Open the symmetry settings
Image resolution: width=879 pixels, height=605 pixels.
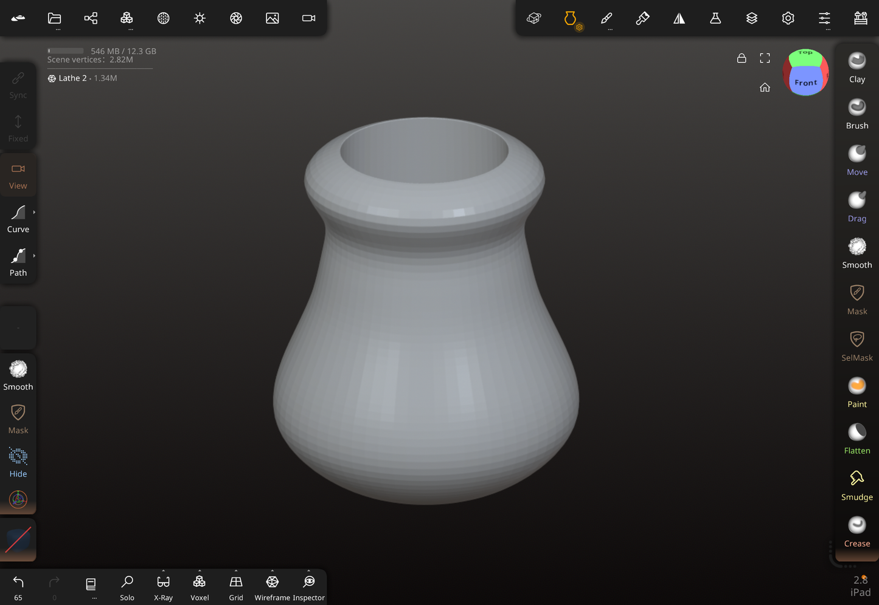tap(679, 18)
